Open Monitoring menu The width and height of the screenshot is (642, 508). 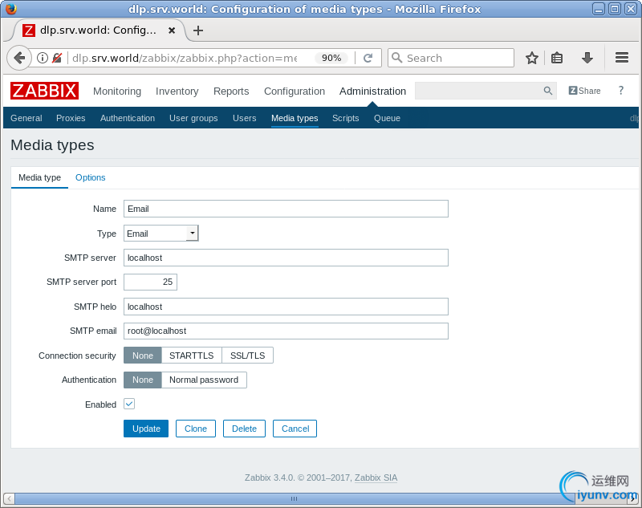117,91
